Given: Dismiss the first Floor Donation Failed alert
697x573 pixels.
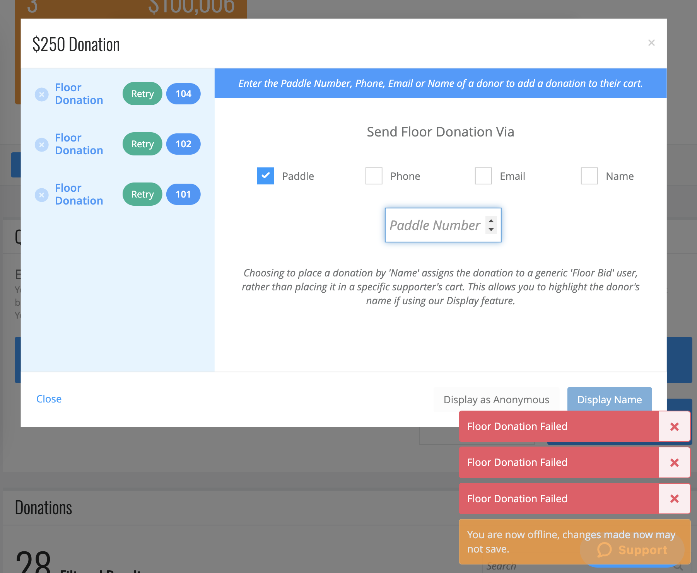Looking at the screenshot, I should click(x=674, y=426).
